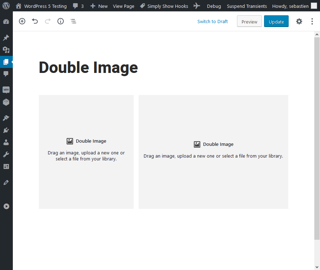Click the Switch to Draft link
The width and height of the screenshot is (320, 270).
212,22
